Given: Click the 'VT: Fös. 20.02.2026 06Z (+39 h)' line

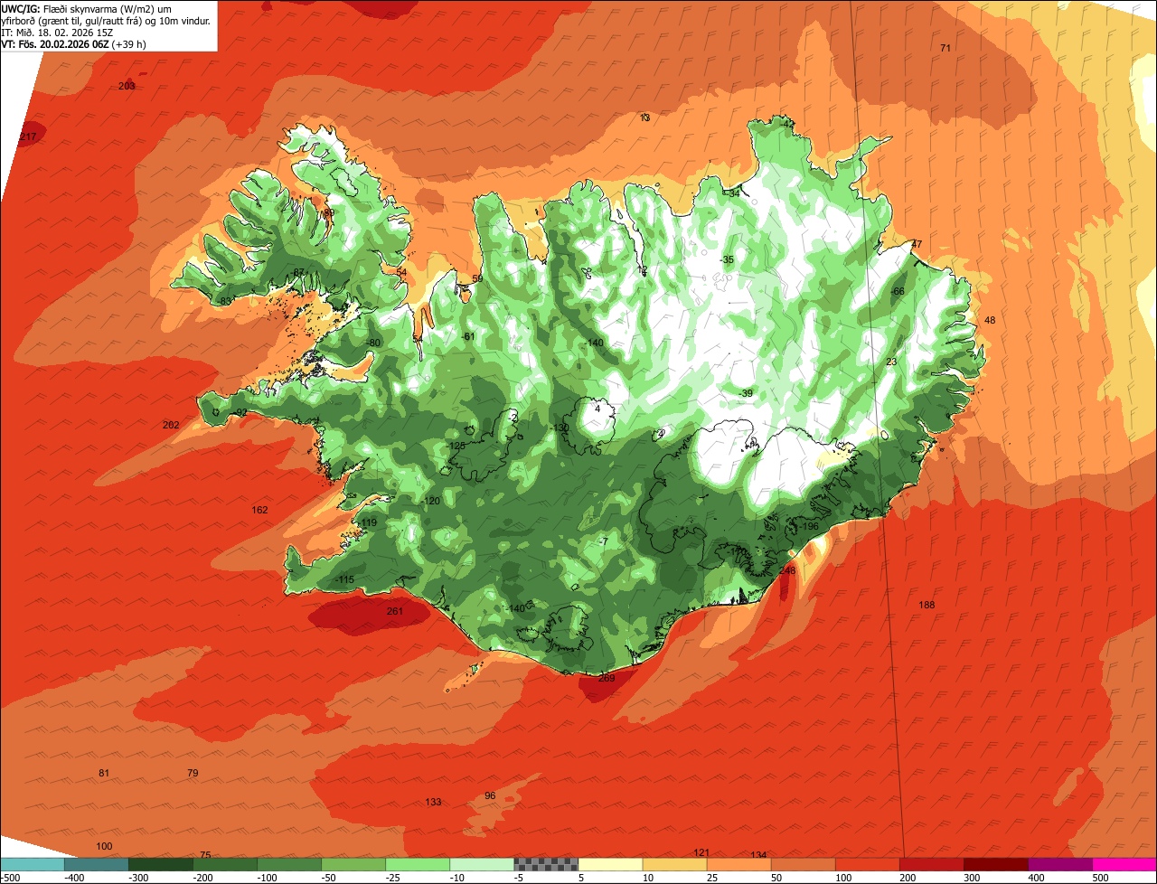Looking at the screenshot, I should (x=74, y=44).
